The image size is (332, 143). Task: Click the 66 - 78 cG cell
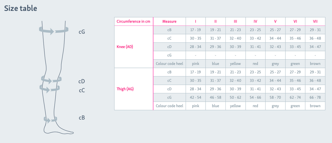click(315, 97)
